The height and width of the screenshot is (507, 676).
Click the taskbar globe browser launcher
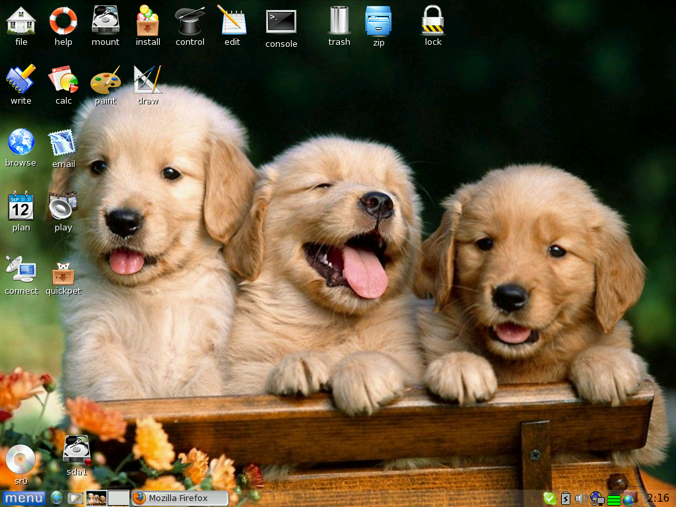[x=57, y=498]
